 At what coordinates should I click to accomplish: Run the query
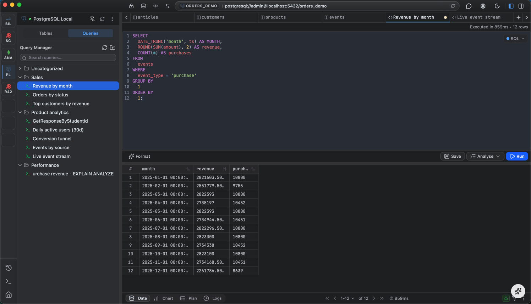[517, 156]
